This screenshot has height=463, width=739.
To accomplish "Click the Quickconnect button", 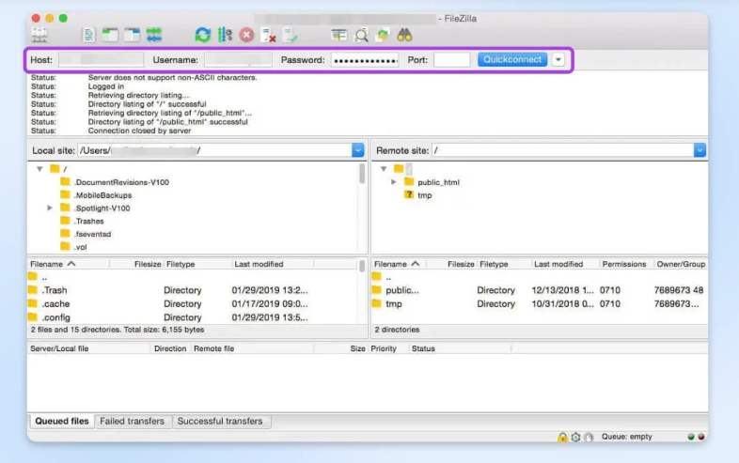I will [x=512, y=59].
